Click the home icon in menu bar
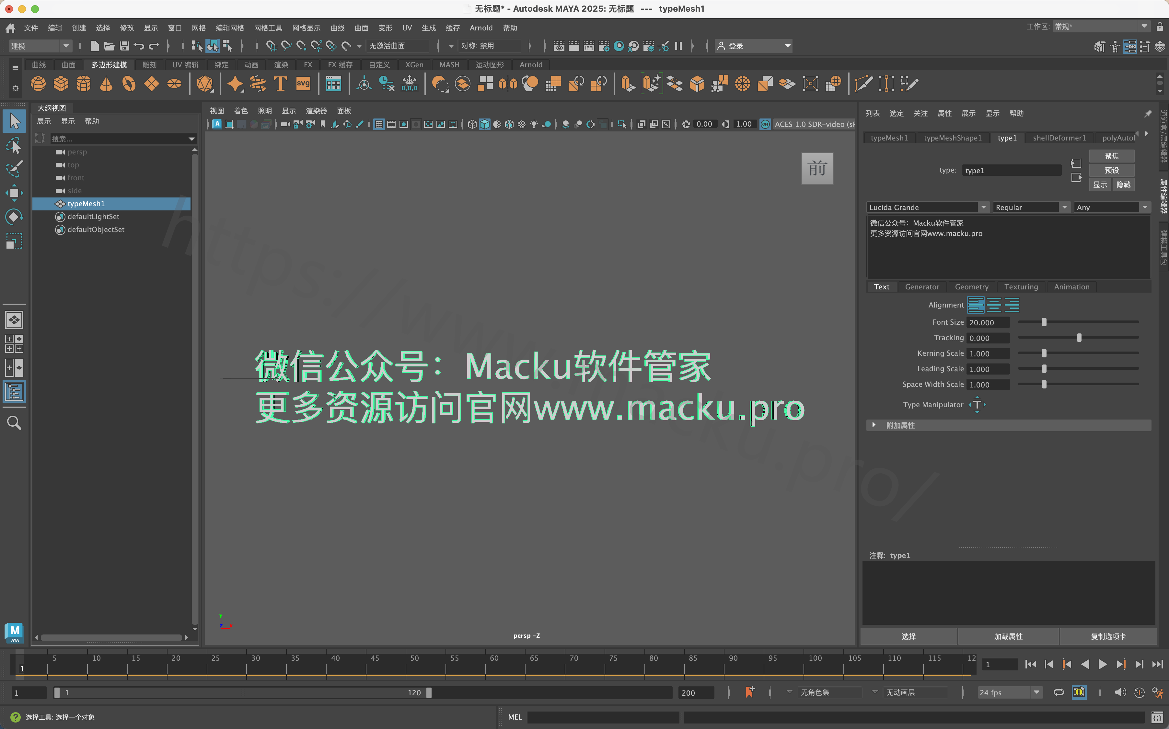1169x729 pixels. click(x=10, y=28)
